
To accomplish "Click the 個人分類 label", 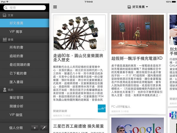I will (x=16, y=128).
